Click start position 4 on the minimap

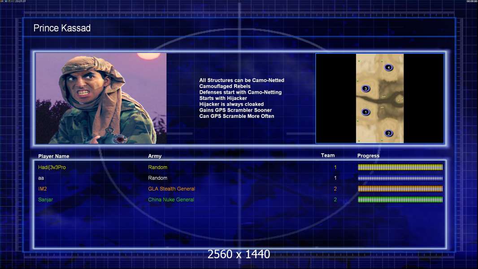(388, 67)
